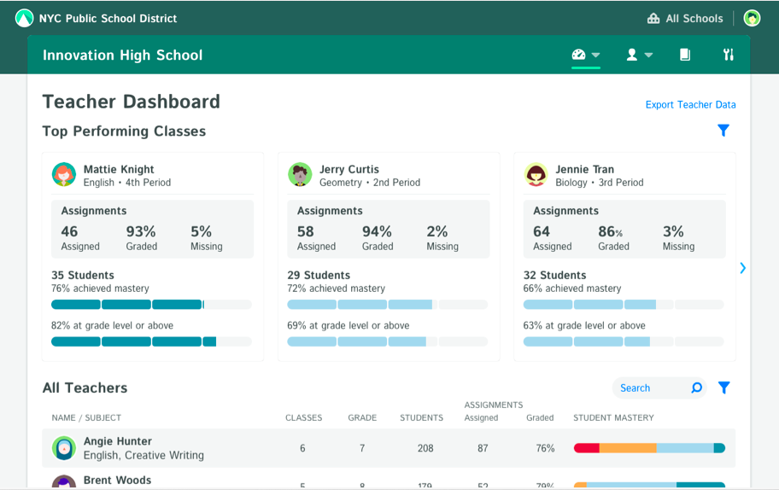The height and width of the screenshot is (490, 779).
Task: Click the Export Teacher Data link
Action: pyautogui.click(x=690, y=105)
